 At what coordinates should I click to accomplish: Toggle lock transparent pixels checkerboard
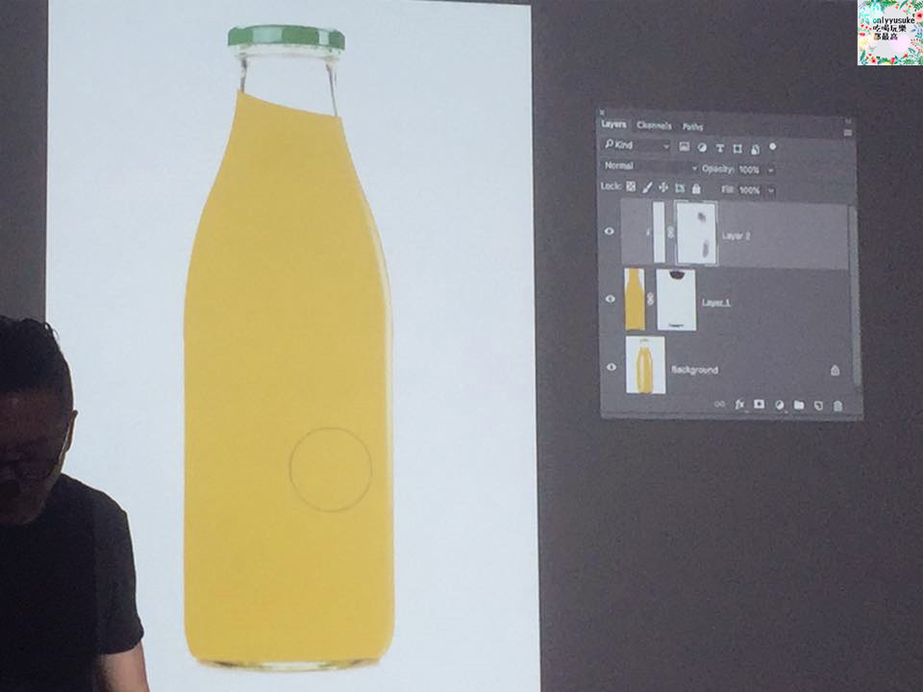pos(631,187)
